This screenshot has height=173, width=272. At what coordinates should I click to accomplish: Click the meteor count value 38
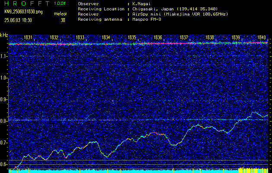[63, 20]
